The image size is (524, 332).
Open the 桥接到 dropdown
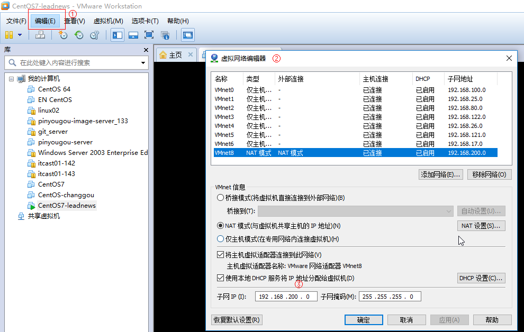click(x=356, y=211)
